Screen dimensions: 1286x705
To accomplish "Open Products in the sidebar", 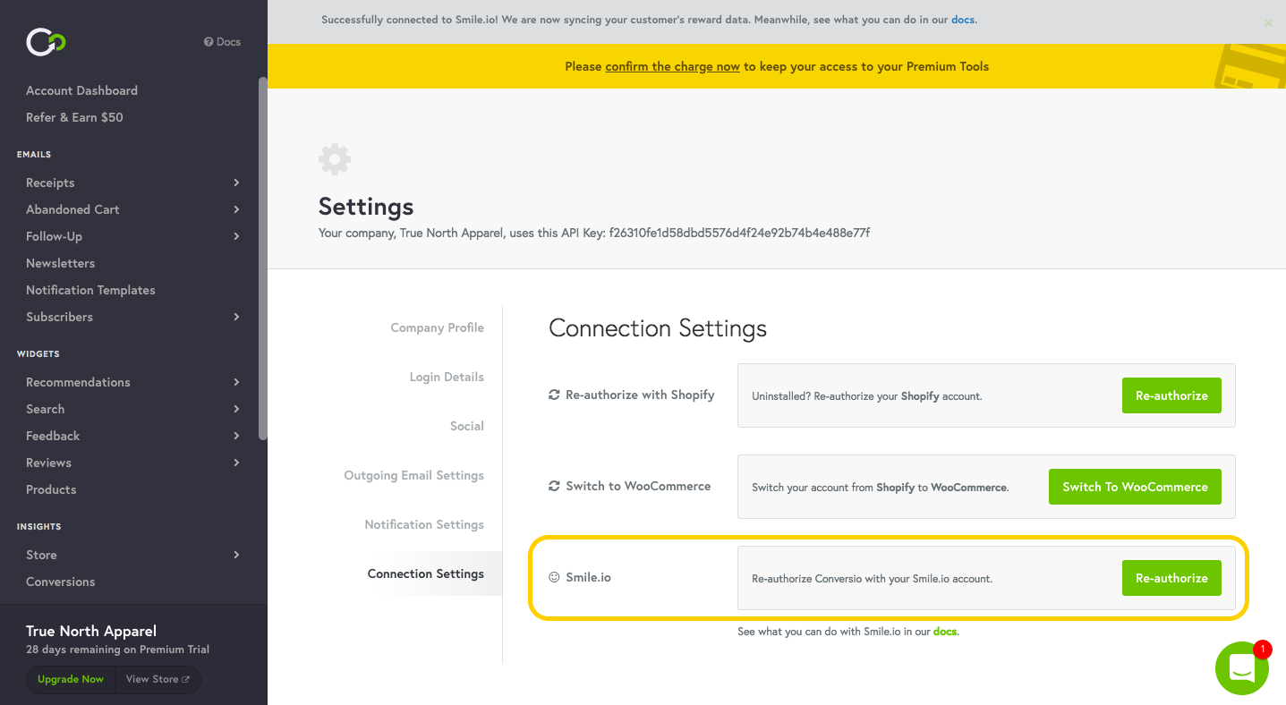I will click(x=51, y=489).
